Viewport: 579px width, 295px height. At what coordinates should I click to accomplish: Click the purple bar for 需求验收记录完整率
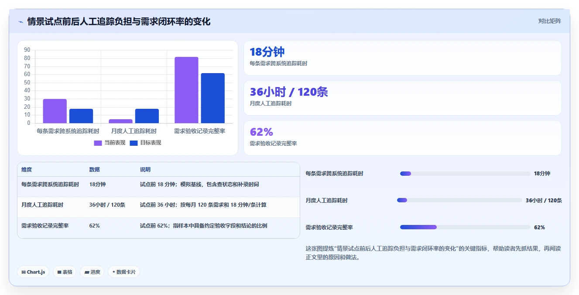pos(186,90)
